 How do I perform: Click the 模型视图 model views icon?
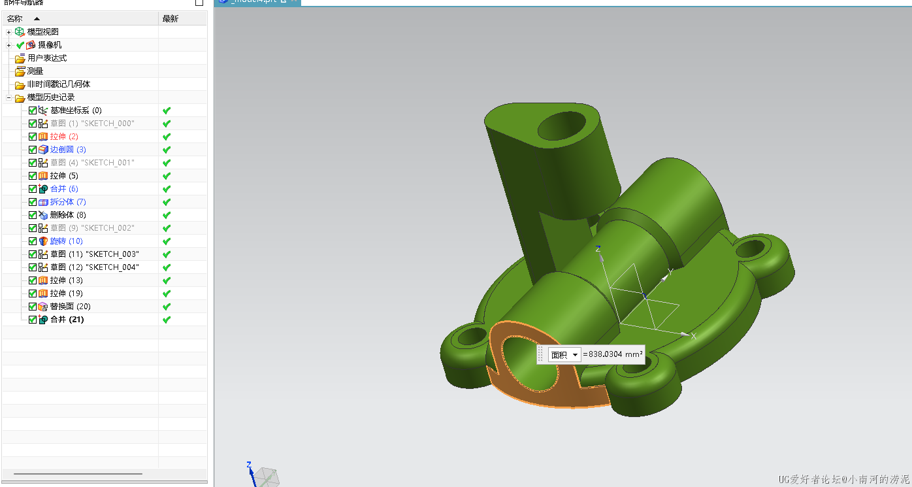tap(20, 32)
